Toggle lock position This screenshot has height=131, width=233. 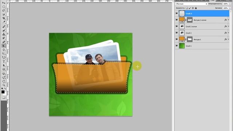coord(193,8)
